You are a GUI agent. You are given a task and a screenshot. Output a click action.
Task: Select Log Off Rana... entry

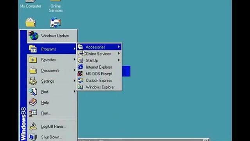[x=52, y=127]
